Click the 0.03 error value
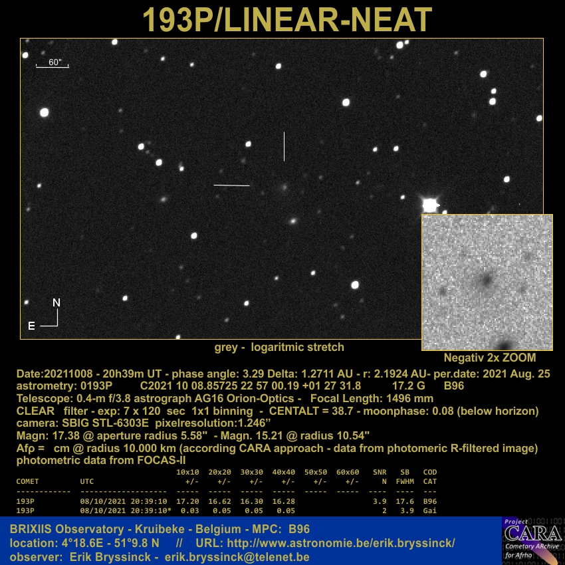 pos(189,510)
